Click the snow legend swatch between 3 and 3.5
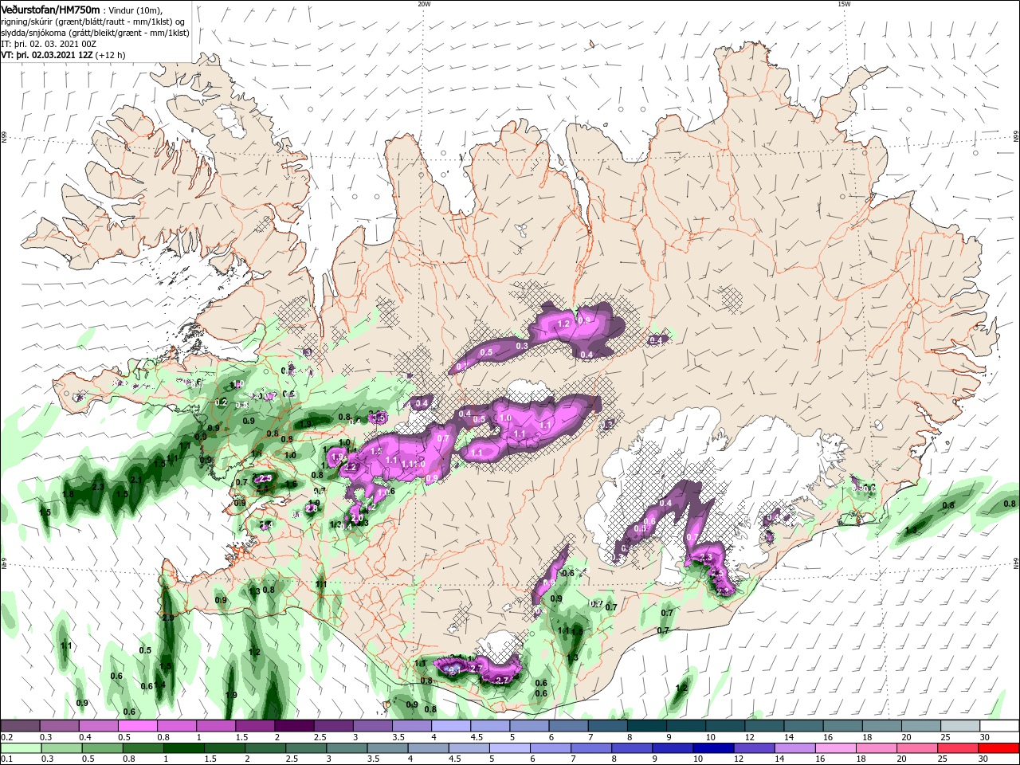The width and height of the screenshot is (1020, 765). [x=372, y=726]
